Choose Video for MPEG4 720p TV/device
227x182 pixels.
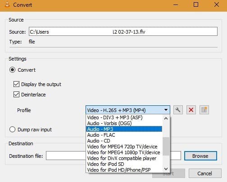coord(124,147)
